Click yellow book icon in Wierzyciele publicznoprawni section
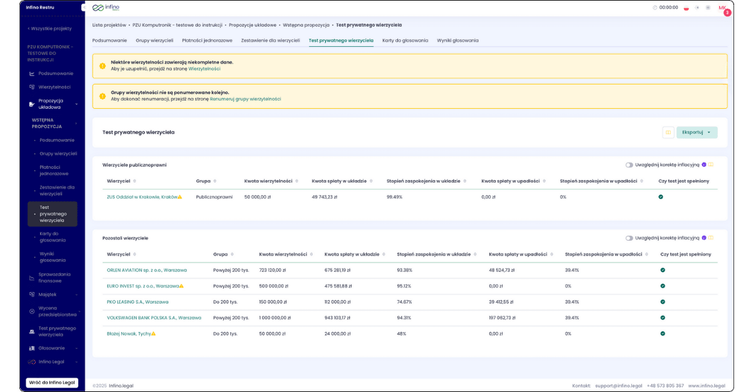The image size is (751, 392). click(711, 165)
